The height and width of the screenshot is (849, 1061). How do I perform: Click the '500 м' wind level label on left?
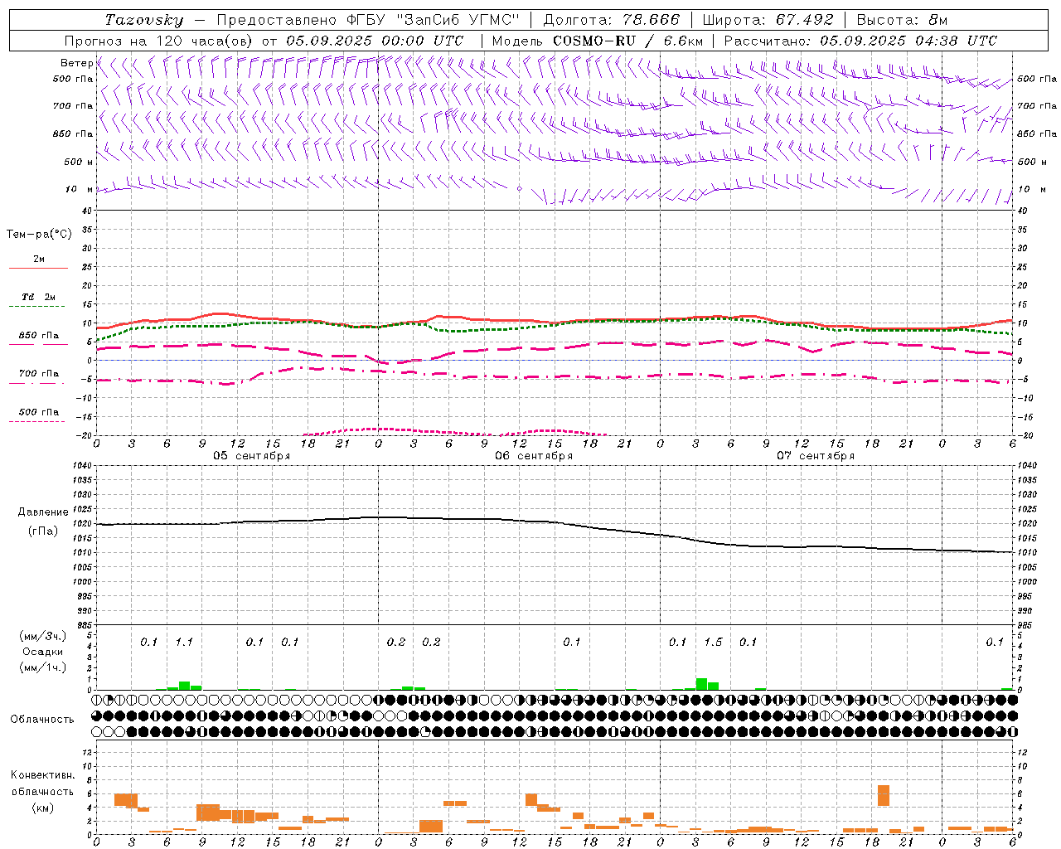click(x=79, y=162)
